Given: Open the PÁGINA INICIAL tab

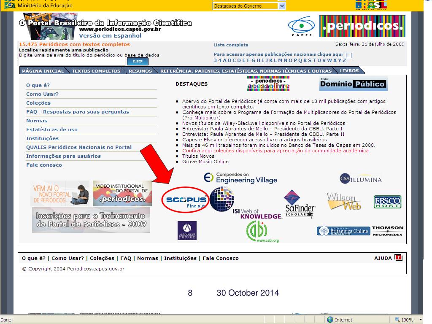Looking at the screenshot, I should point(43,71).
